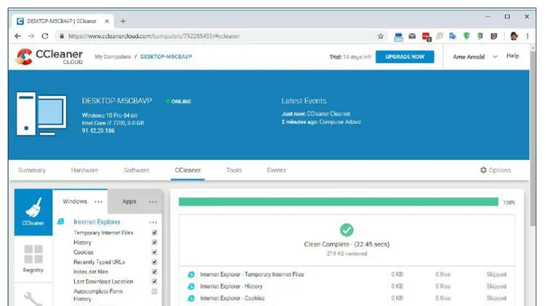Select the Apps cleaning tab

click(x=129, y=201)
